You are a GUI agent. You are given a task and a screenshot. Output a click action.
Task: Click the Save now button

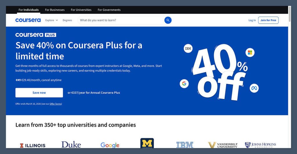click(39, 93)
